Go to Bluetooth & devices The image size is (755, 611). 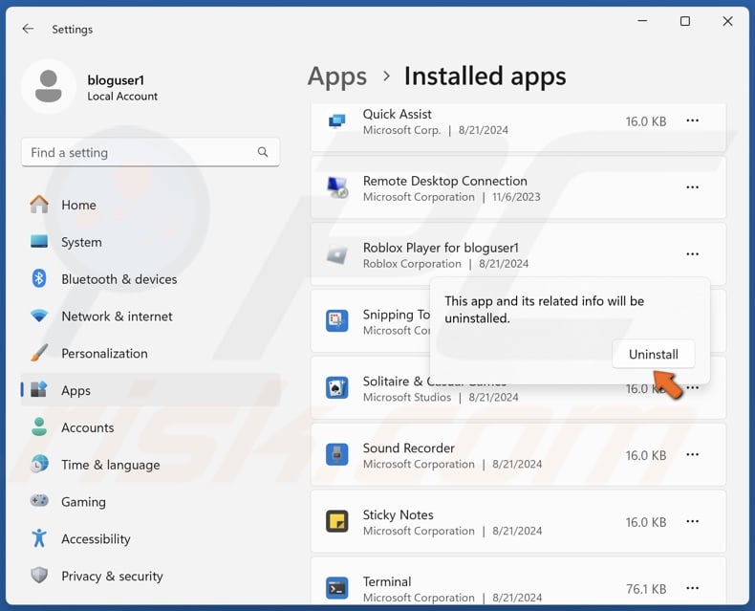tap(150, 279)
